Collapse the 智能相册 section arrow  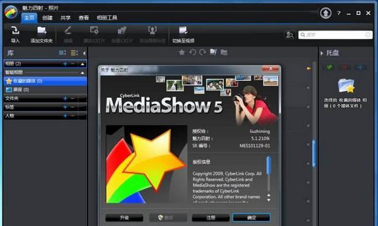pyautogui.click(x=83, y=73)
